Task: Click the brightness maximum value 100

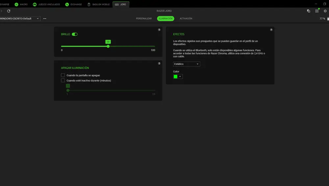Action: (153, 50)
